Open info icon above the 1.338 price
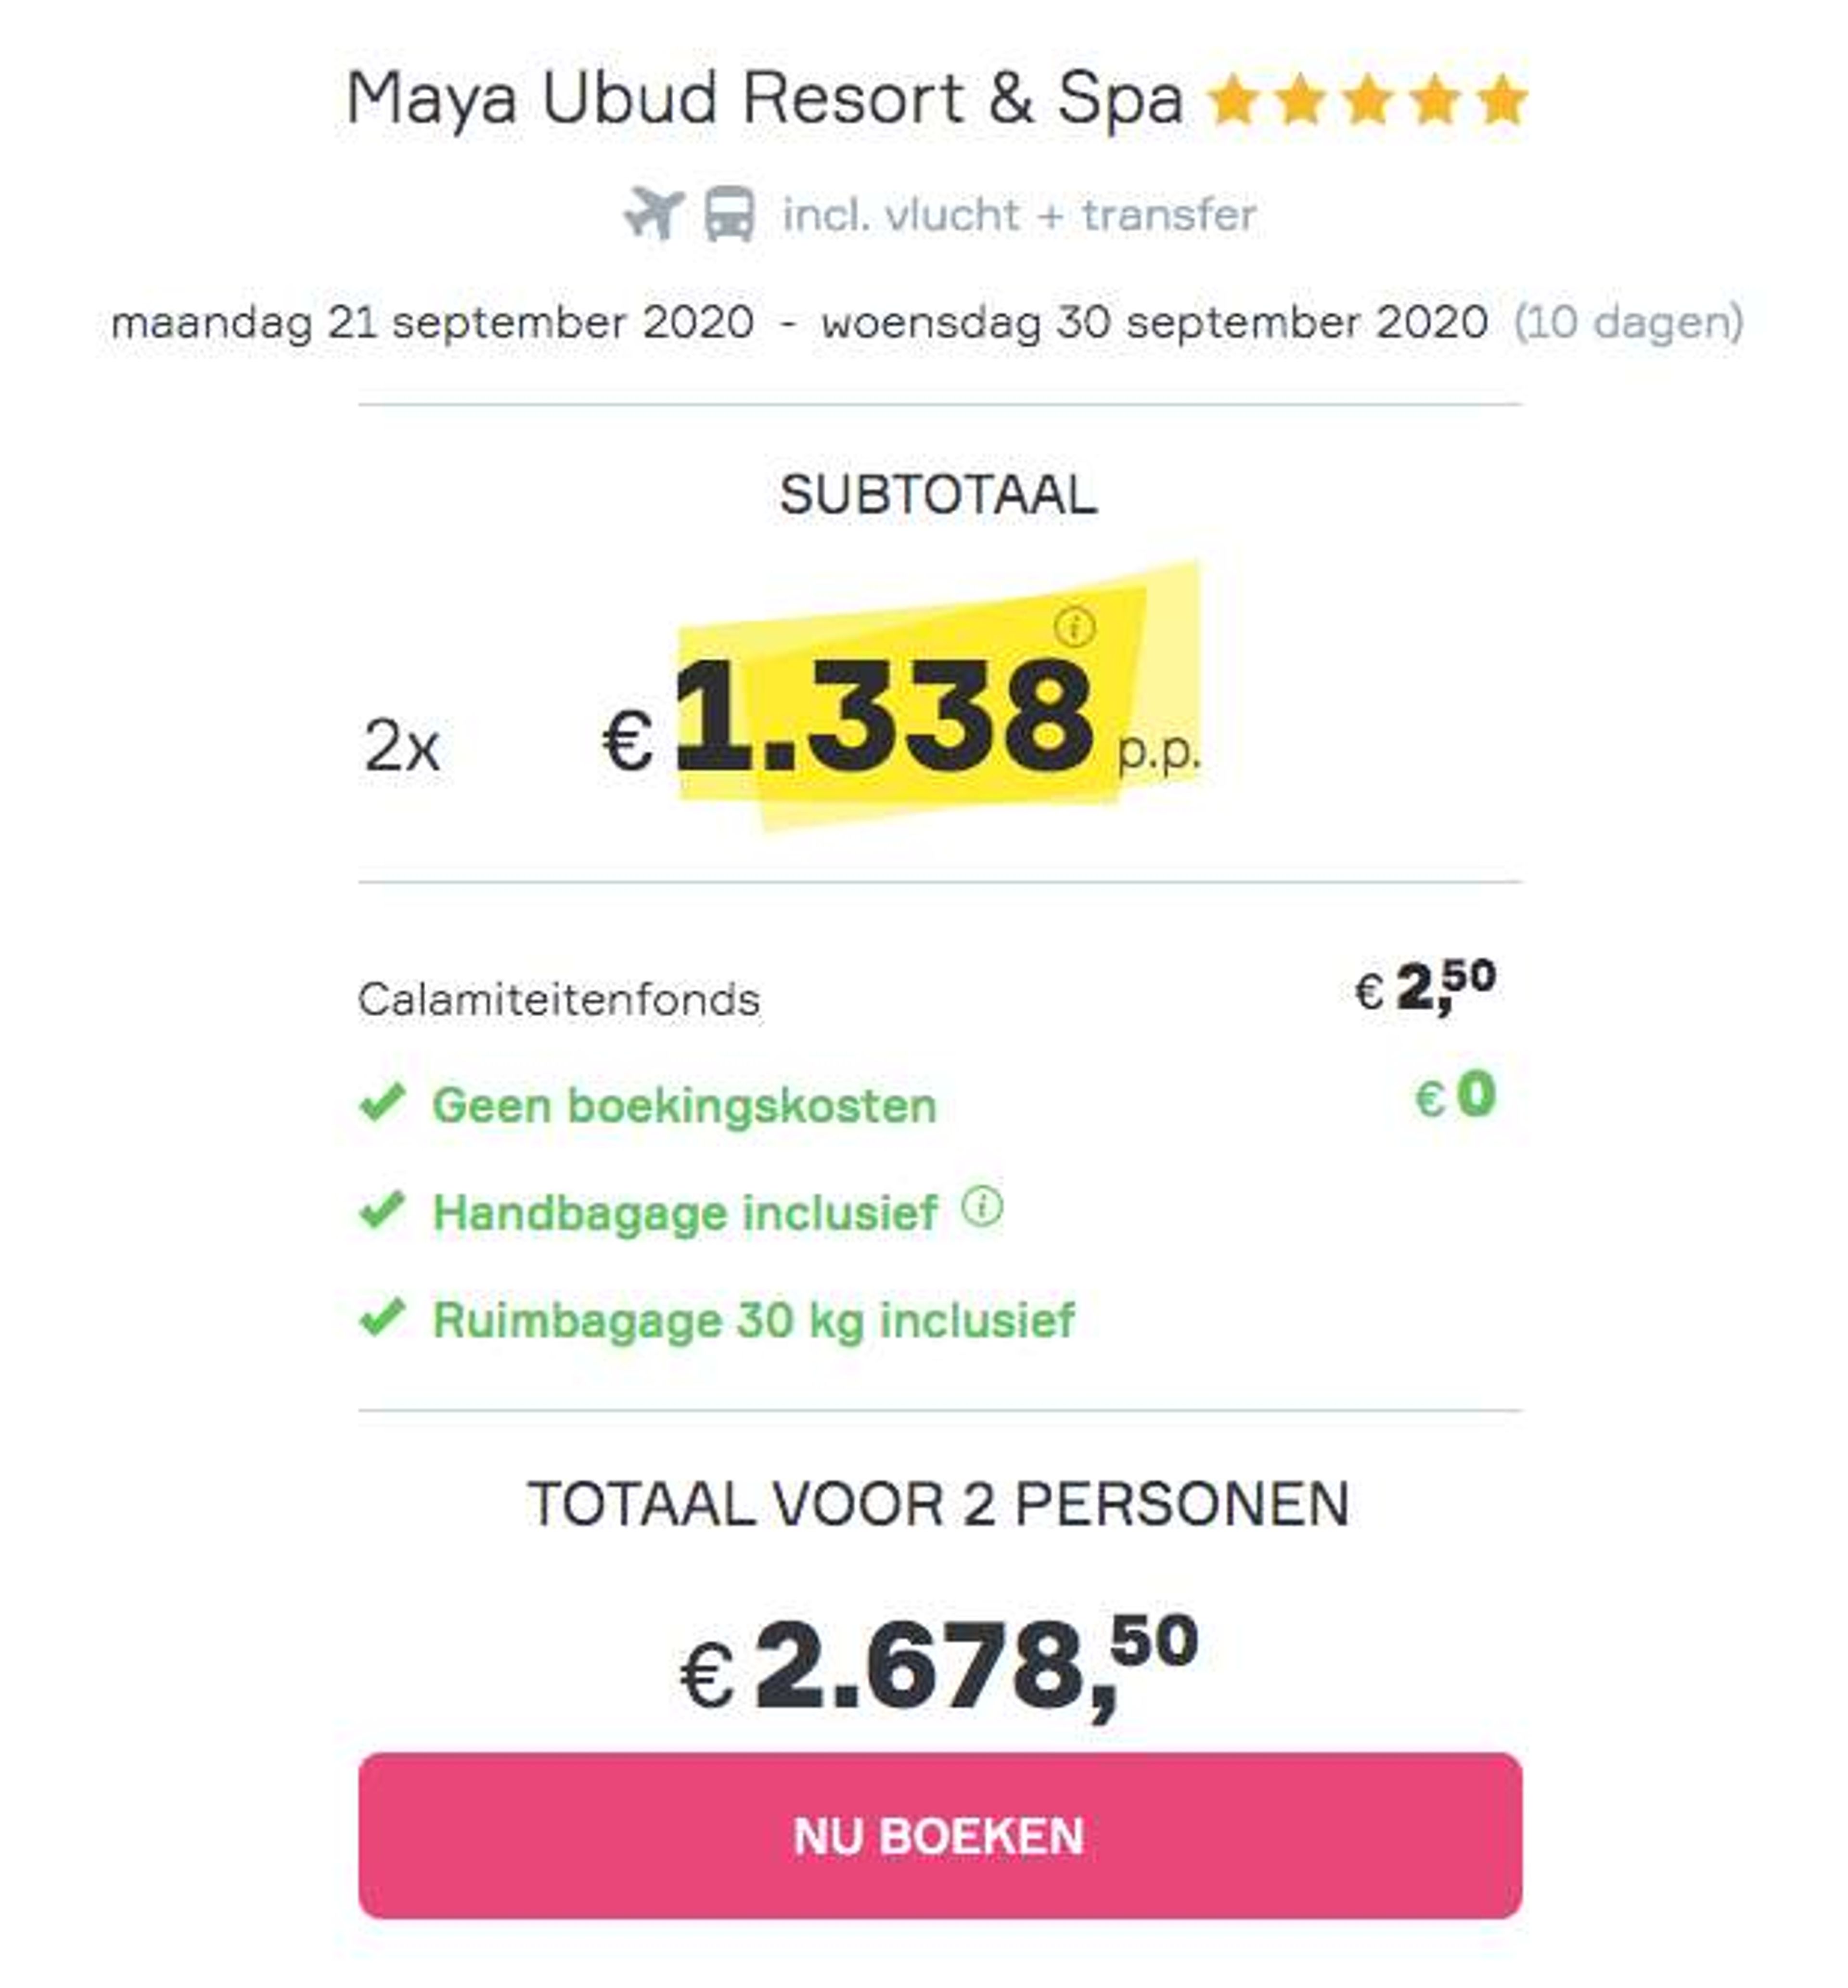 (x=1075, y=628)
